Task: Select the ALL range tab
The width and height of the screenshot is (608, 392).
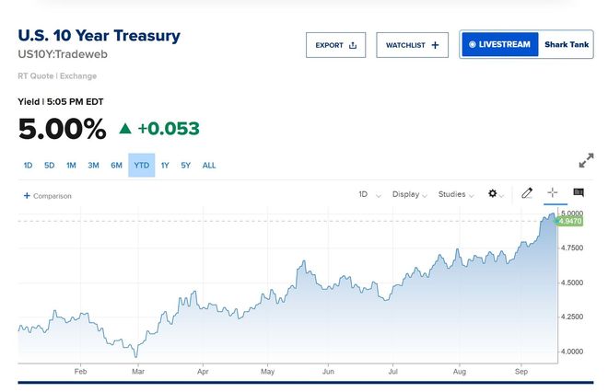Action: (209, 166)
